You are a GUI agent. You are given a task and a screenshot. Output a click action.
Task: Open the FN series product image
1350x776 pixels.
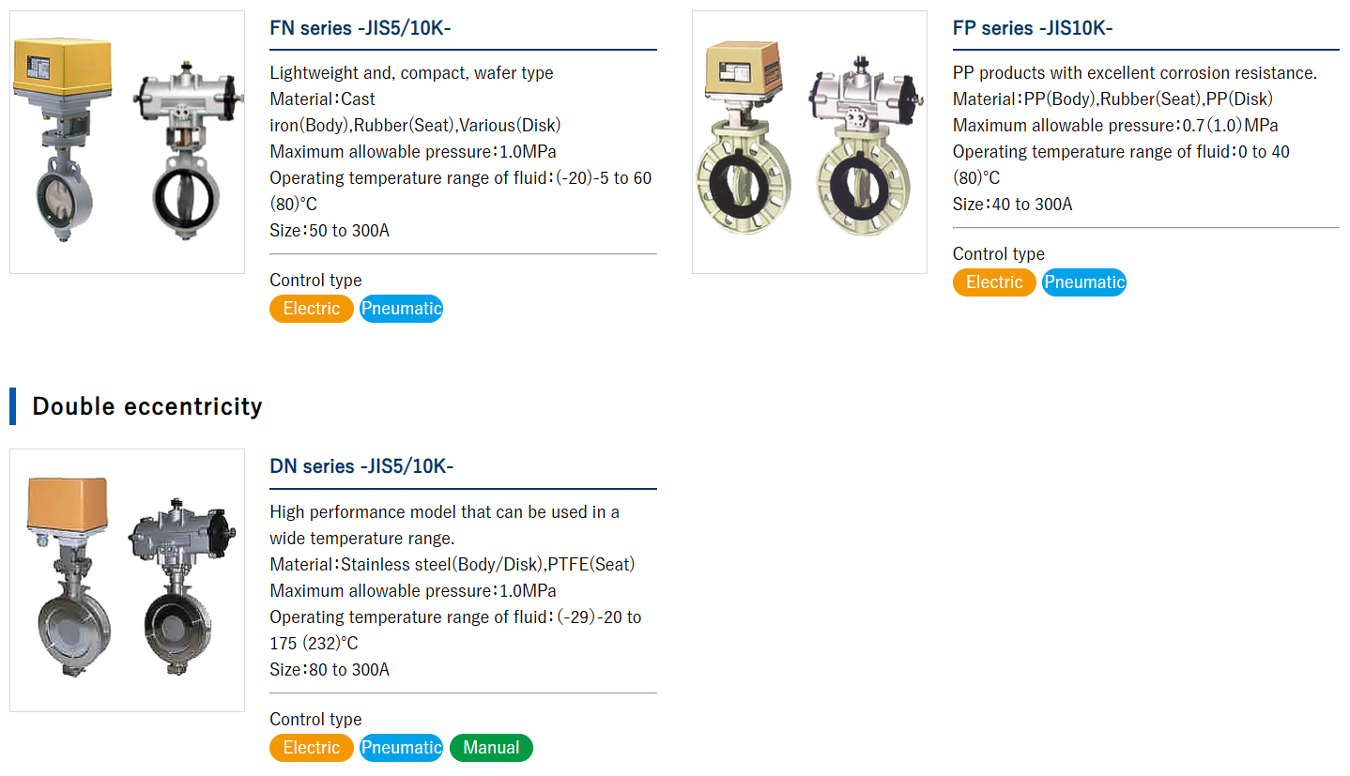coord(127,142)
